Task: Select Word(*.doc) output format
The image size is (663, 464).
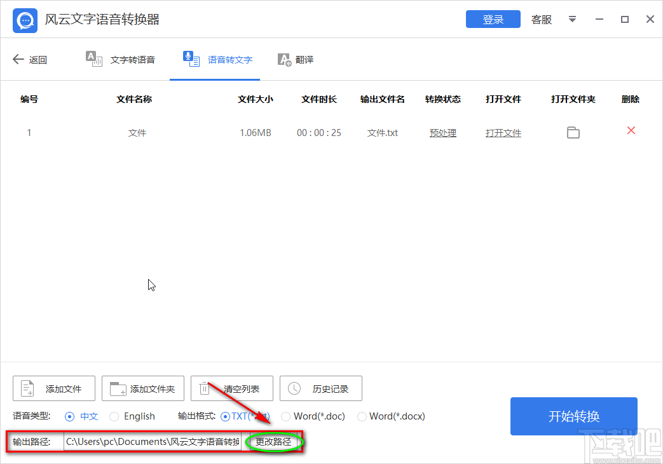Action: [x=285, y=416]
